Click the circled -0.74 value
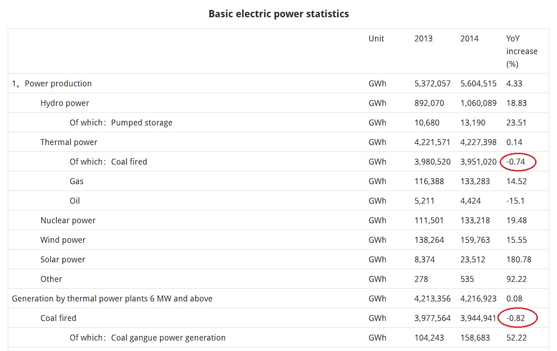The height and width of the screenshot is (351, 557). pos(515,161)
